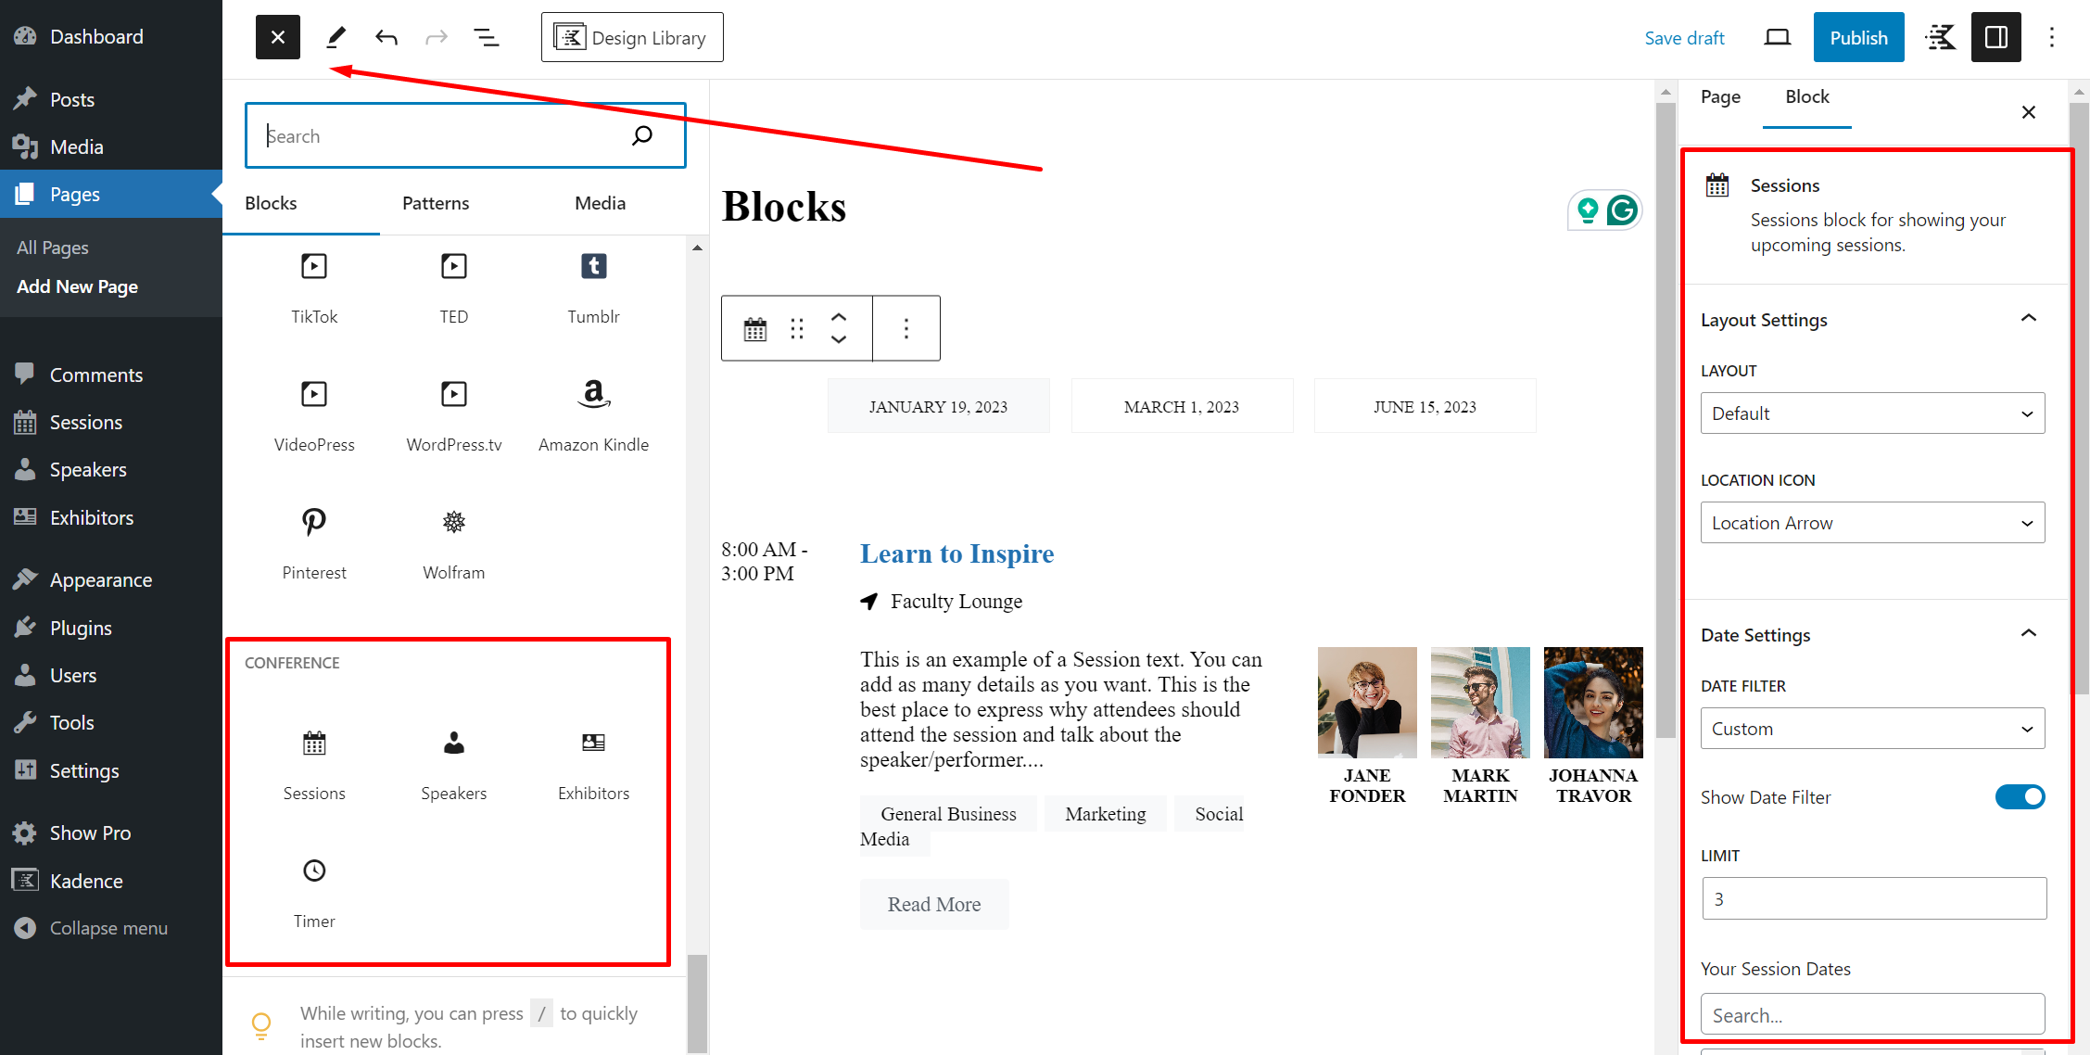Insert the Exhibitors conference block
Viewport: 2090px width, 1055px height.
click(x=593, y=765)
